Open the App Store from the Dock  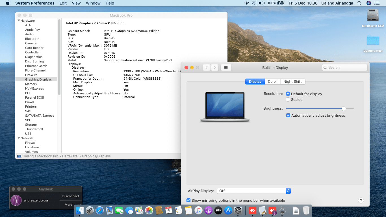point(228,210)
